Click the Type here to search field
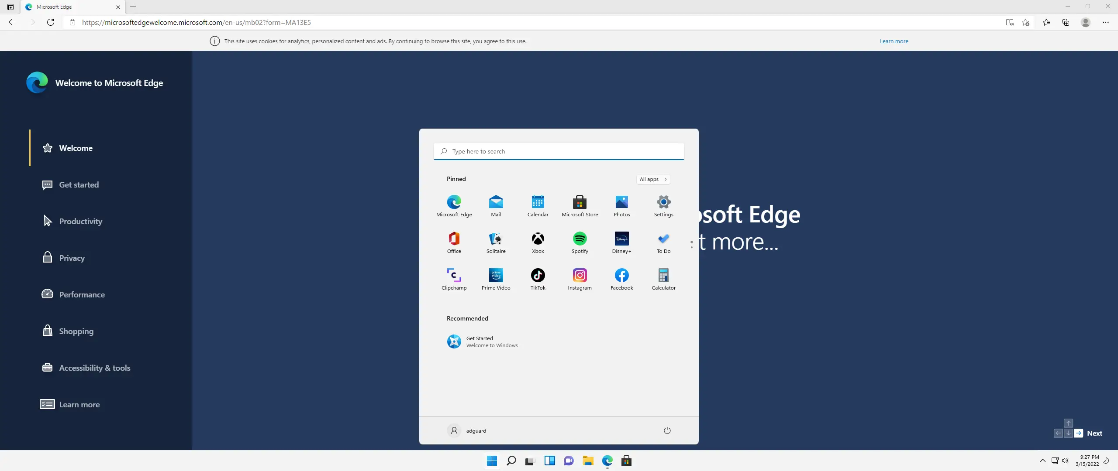This screenshot has height=471, width=1118. point(559,151)
